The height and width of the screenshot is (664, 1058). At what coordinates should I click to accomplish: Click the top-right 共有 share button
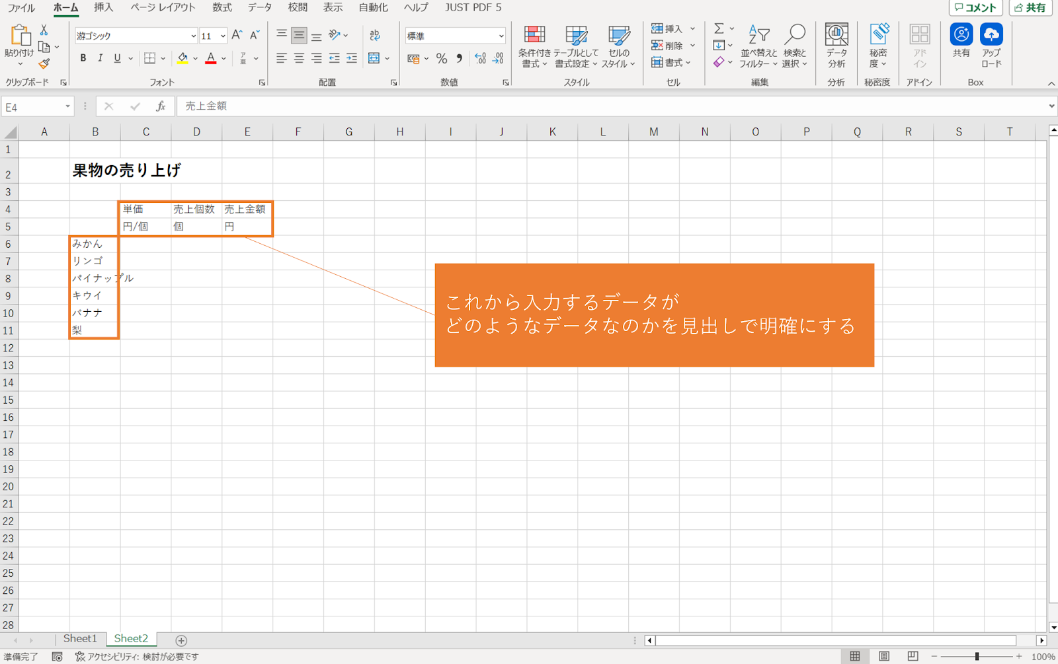[1030, 8]
